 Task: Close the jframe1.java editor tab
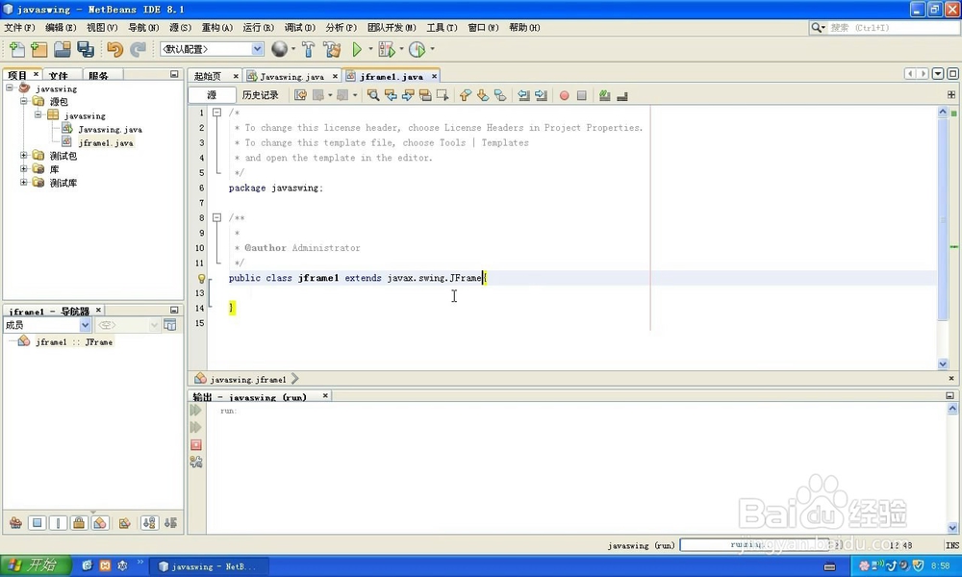(434, 76)
